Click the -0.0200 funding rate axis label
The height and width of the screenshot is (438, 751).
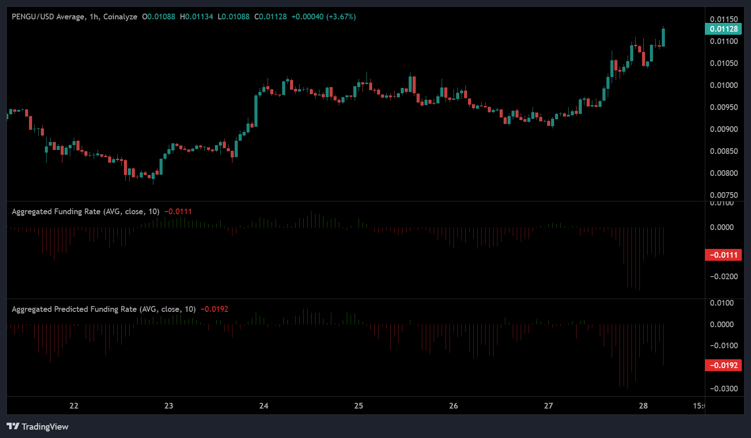click(724, 277)
